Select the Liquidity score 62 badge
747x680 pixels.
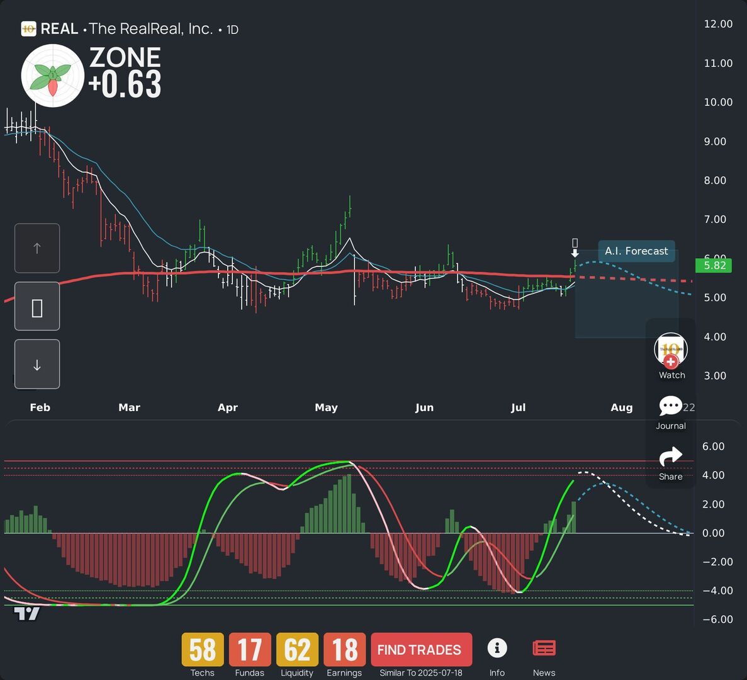[297, 650]
